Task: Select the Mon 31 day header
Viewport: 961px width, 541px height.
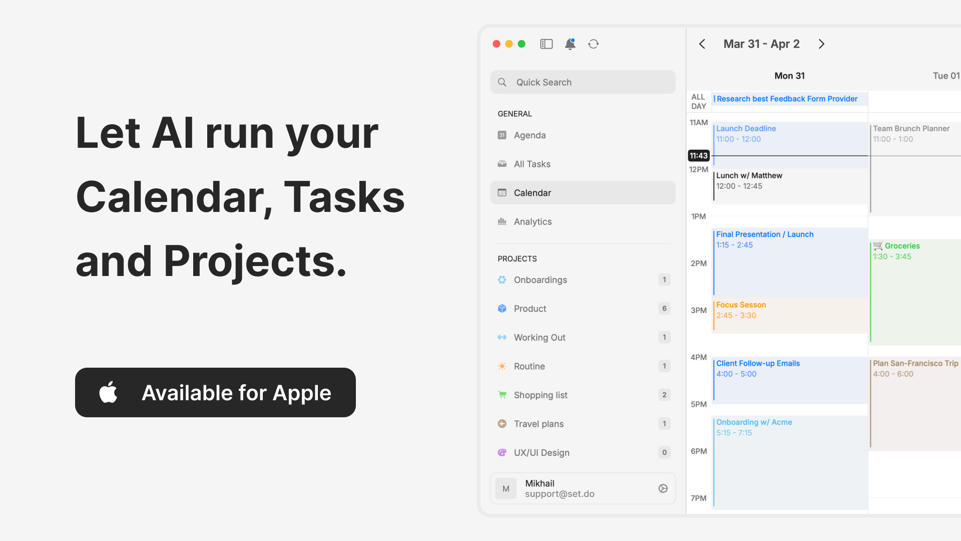Action: [789, 76]
